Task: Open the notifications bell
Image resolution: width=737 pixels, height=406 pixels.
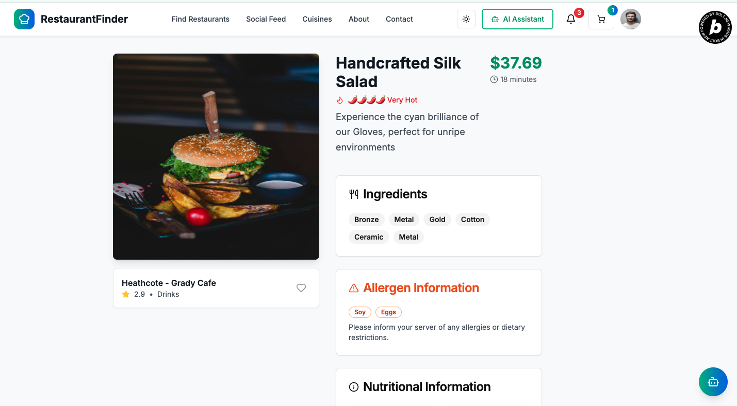Action: pyautogui.click(x=570, y=19)
